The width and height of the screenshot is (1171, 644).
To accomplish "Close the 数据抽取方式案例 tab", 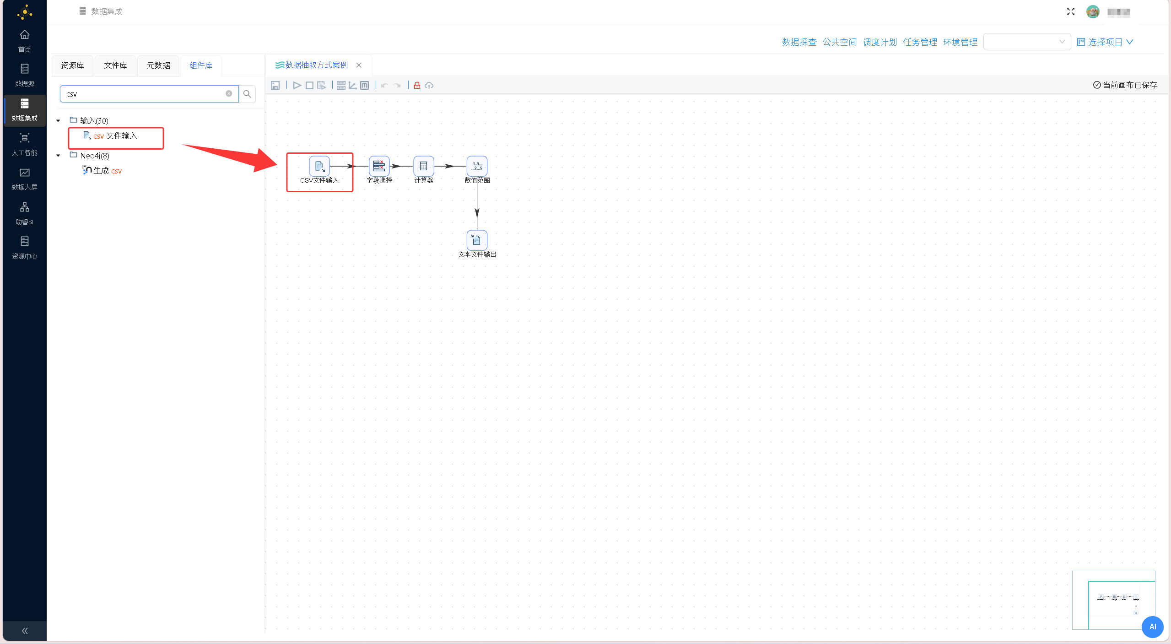I will (359, 65).
